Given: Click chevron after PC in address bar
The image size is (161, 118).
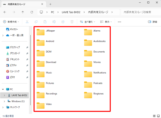Looking at the screenshot, I should 58,12.
